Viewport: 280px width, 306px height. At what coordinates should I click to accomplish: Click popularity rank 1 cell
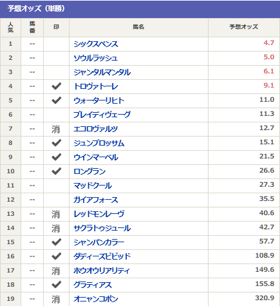coord(10,44)
